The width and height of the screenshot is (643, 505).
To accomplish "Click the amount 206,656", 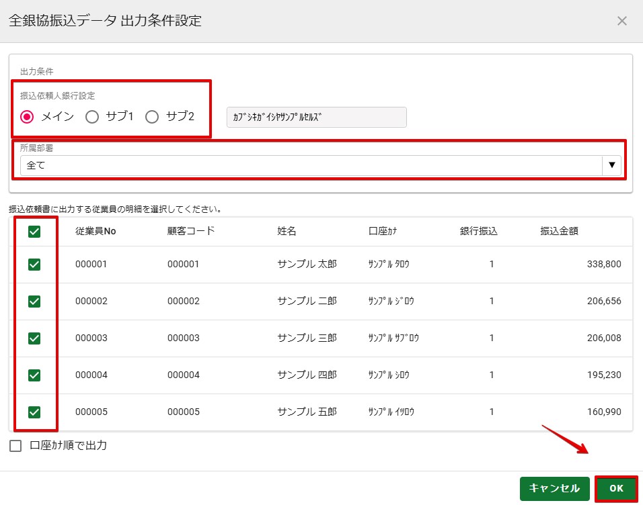I will [x=604, y=301].
